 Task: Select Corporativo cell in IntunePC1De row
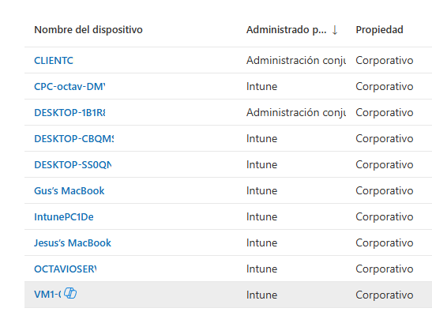pyautogui.click(x=385, y=216)
